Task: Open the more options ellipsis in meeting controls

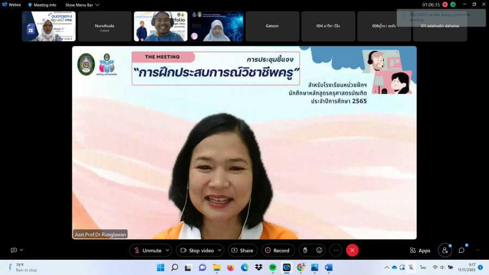Action: pyautogui.click(x=336, y=251)
